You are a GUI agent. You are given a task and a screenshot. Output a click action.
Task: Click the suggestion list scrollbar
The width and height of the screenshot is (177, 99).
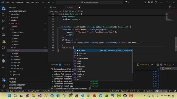click(x=132, y=61)
